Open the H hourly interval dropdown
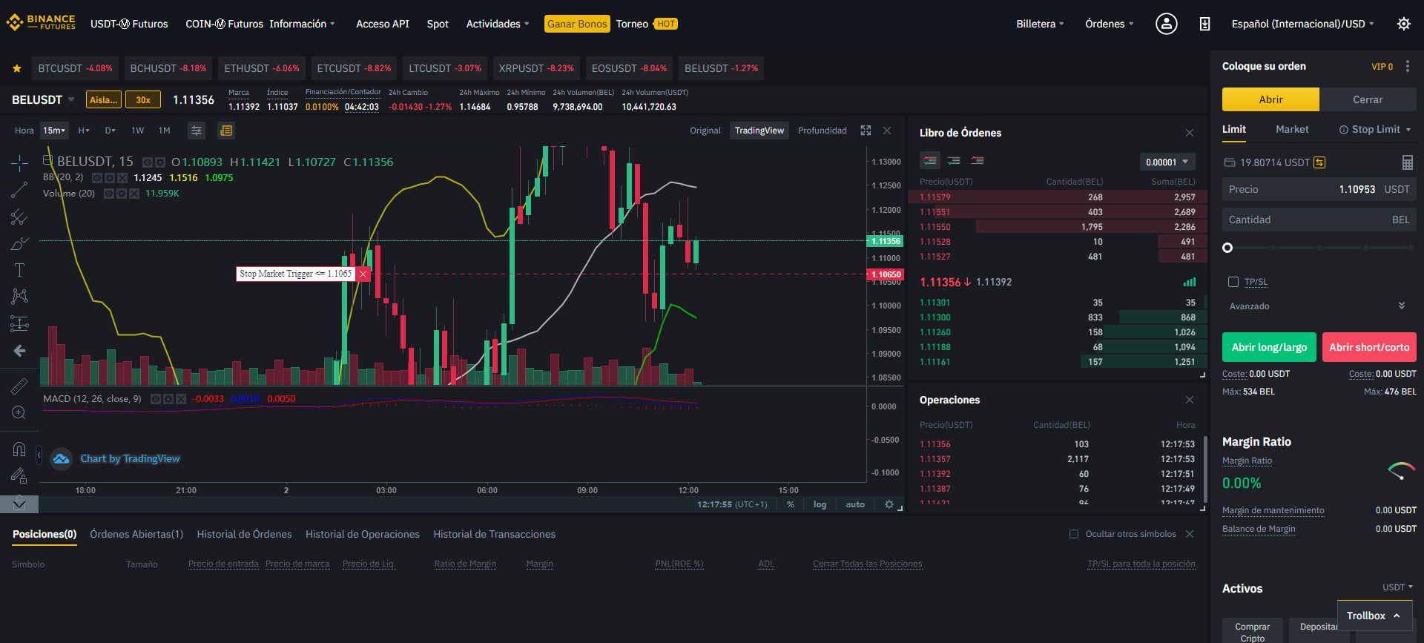 (84, 131)
